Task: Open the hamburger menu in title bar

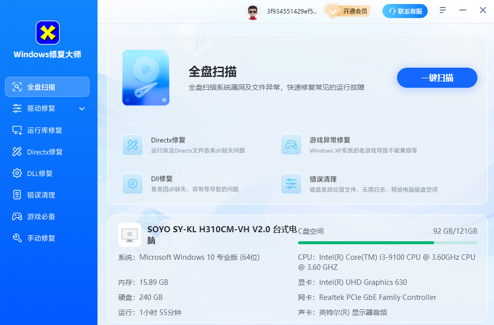Action: (443, 11)
